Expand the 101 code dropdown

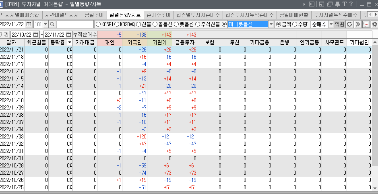(x=45, y=24)
